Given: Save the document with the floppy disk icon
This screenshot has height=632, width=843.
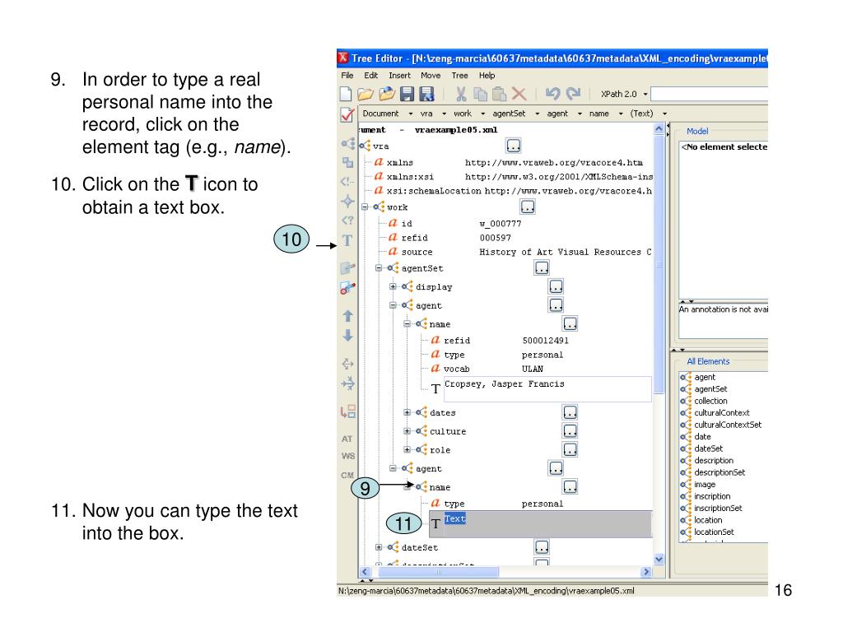Looking at the screenshot, I should 407,94.
